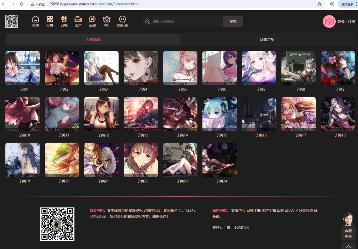The image size is (358, 249).
Task: Open footer link 分类频道
Action: (306, 210)
